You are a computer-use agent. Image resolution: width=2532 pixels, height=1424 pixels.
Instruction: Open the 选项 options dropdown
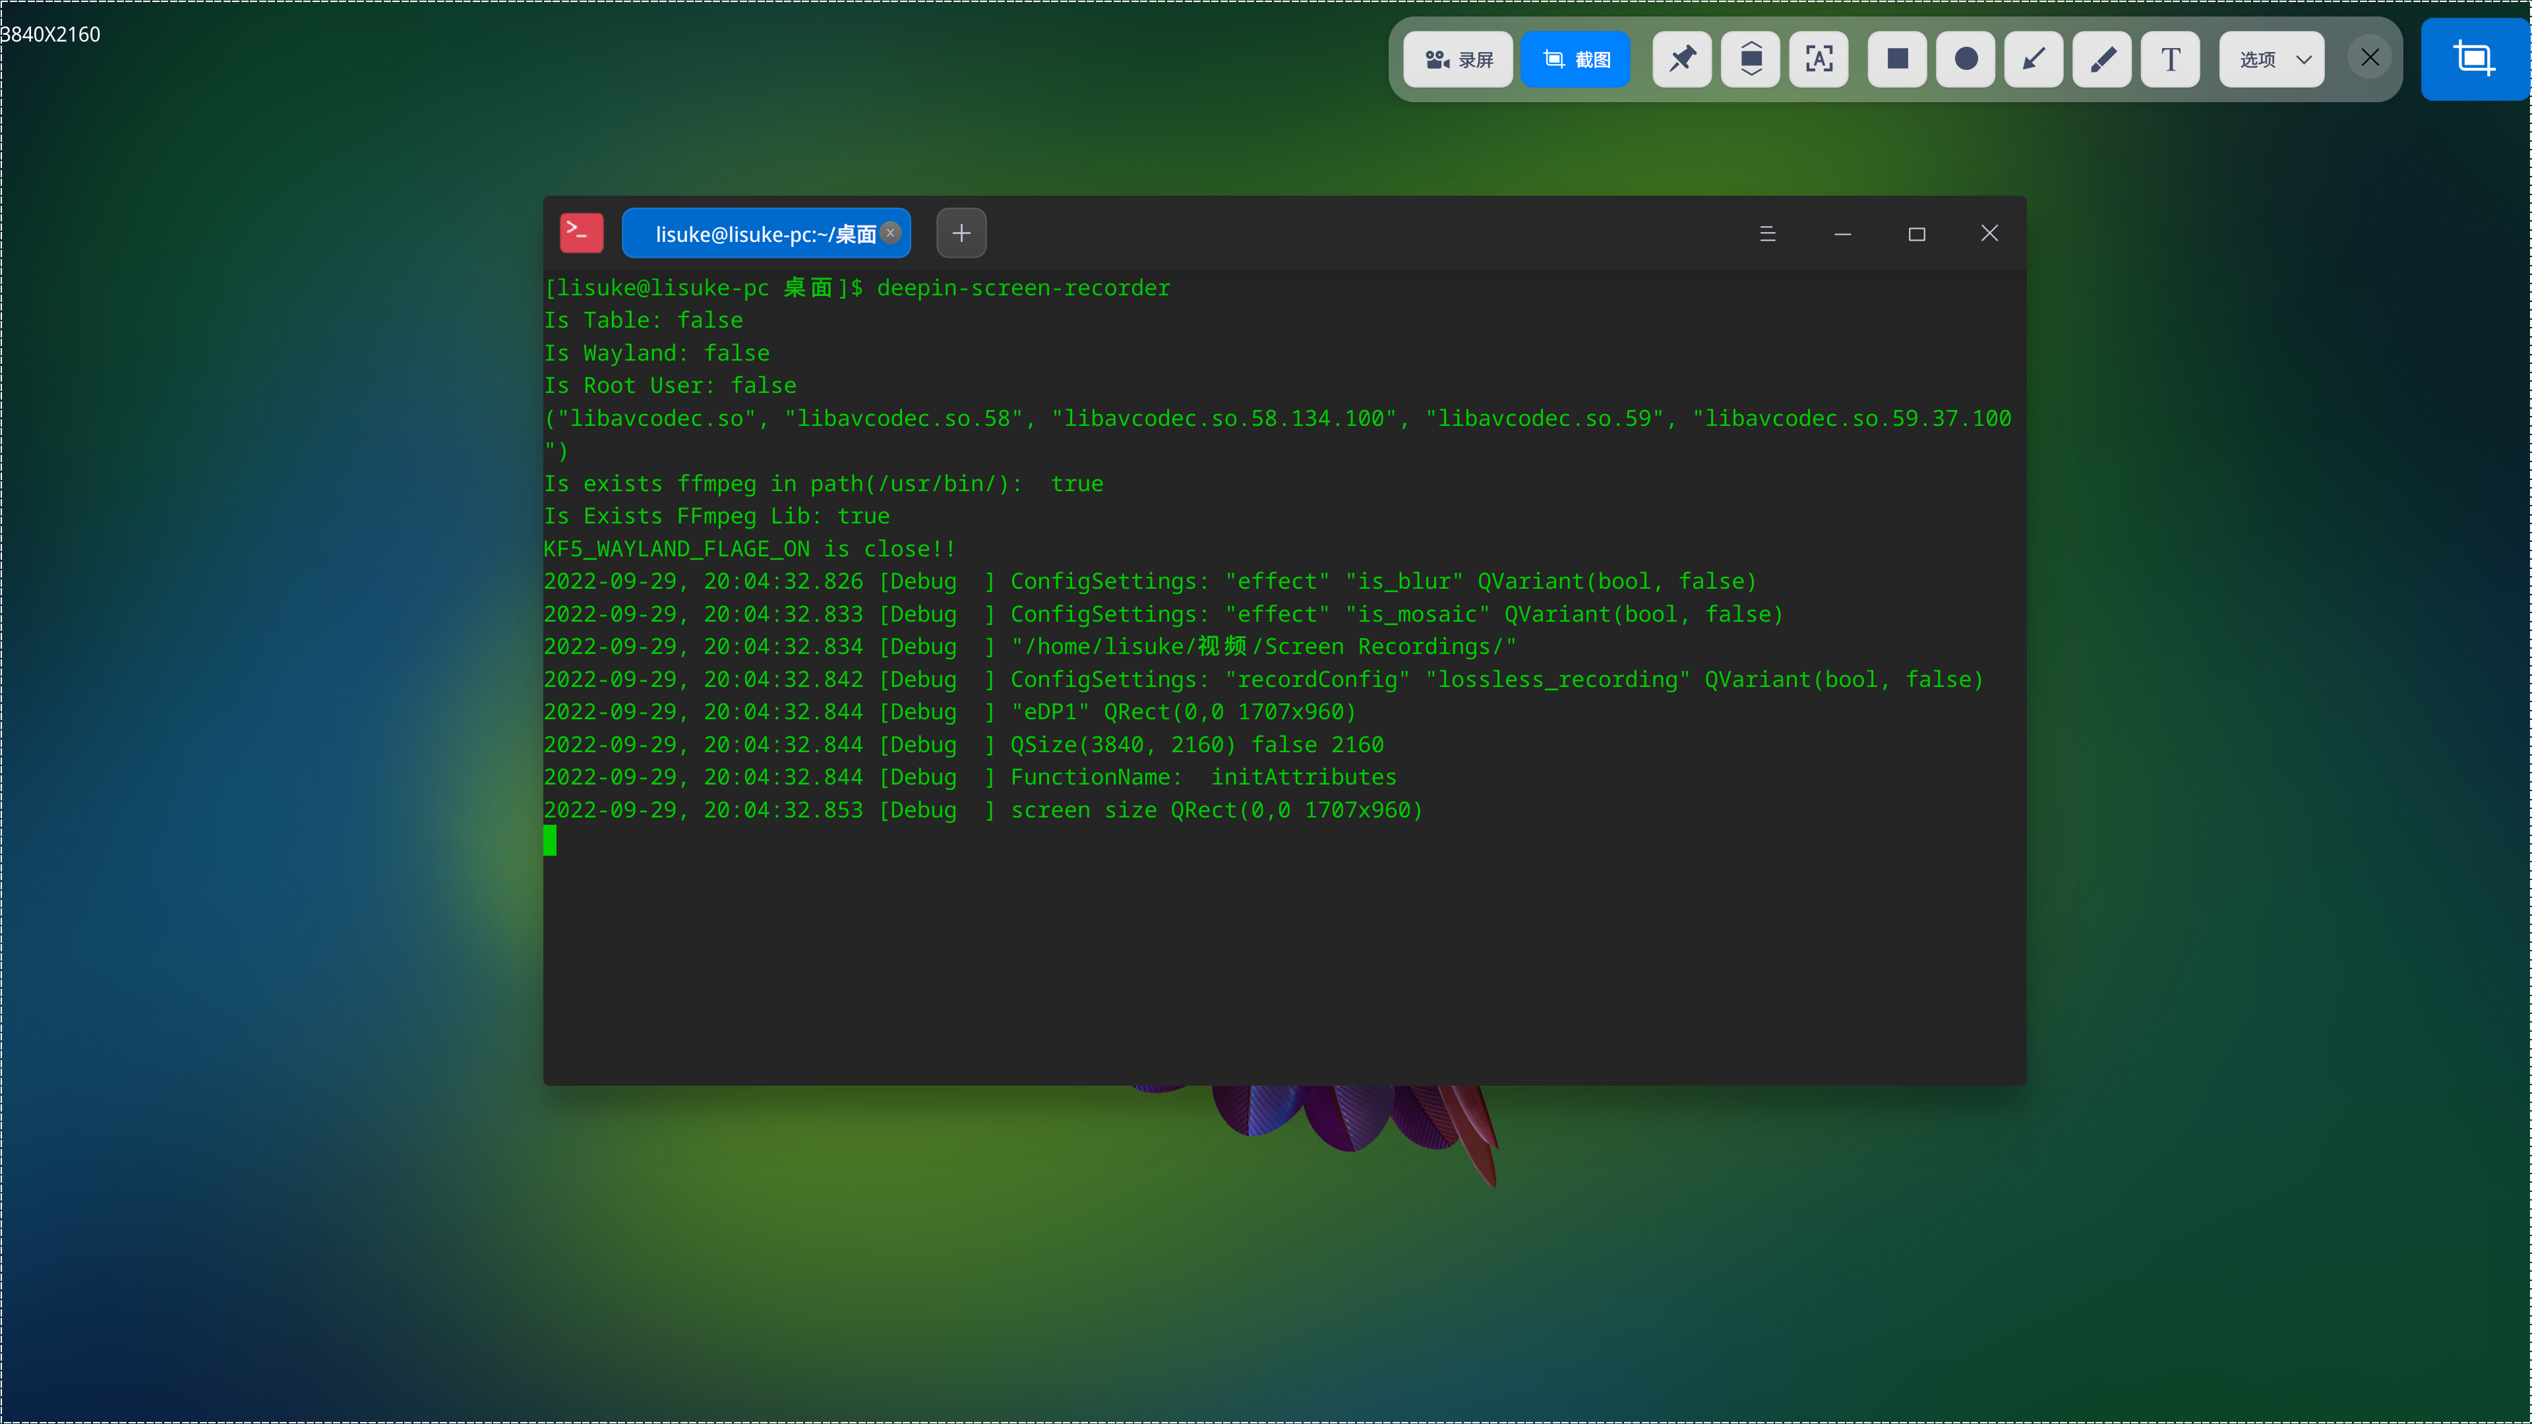[2270, 59]
